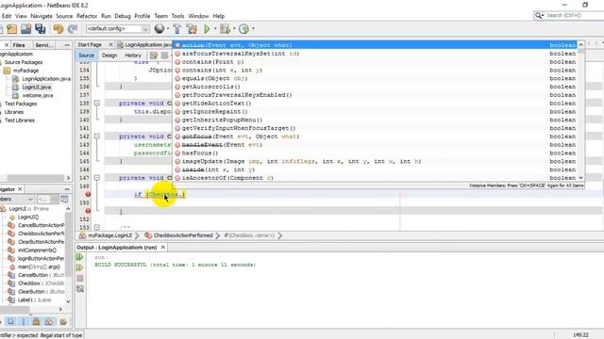
Task: Click the Build Project hammer icon
Action: (176, 29)
